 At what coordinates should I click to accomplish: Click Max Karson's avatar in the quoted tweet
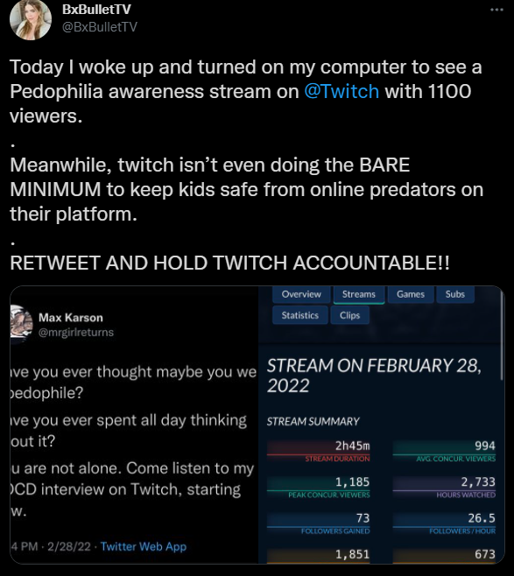[21, 324]
